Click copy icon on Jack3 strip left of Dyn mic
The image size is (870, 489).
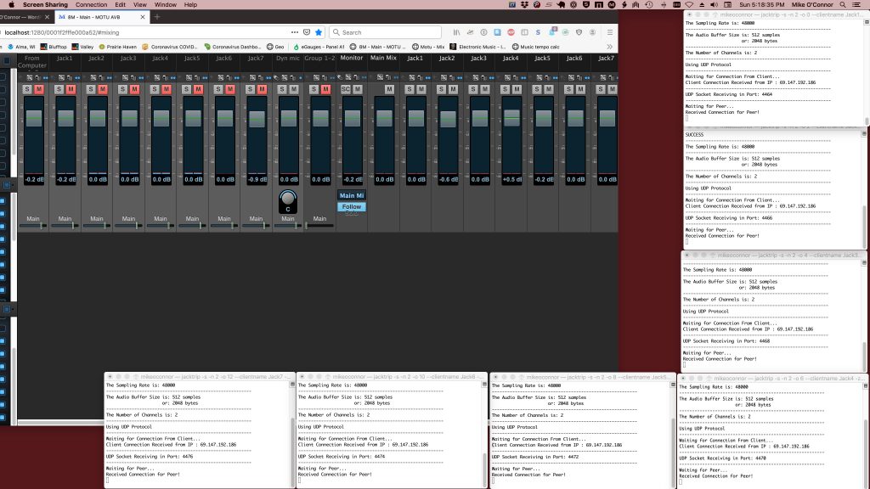(x=133, y=77)
